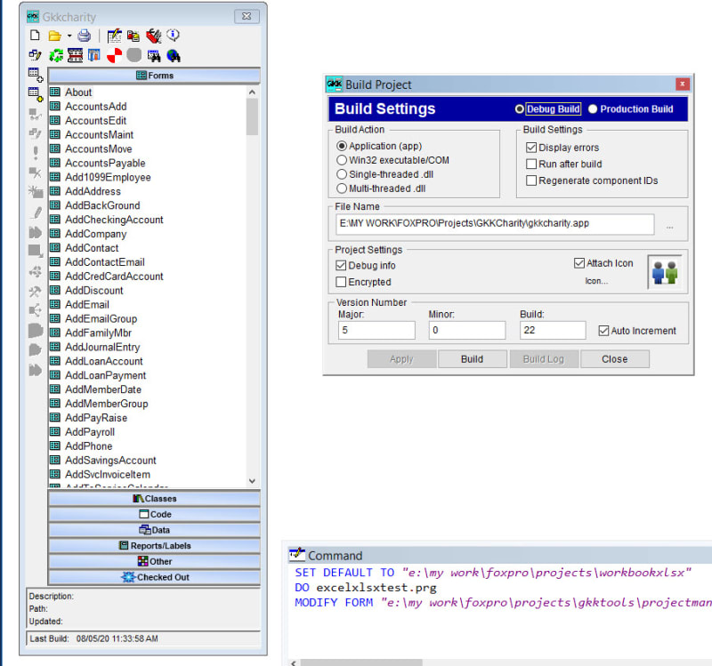Image resolution: width=712 pixels, height=666 pixels.
Task: Click the New blank page toolbar icon
Action: (x=35, y=36)
